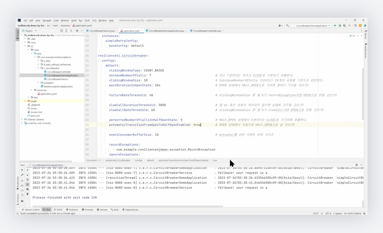Switch to CircuitBreakerController.java tab
Image resolution: width=383 pixels, height=233 pixels.
pos(207,31)
